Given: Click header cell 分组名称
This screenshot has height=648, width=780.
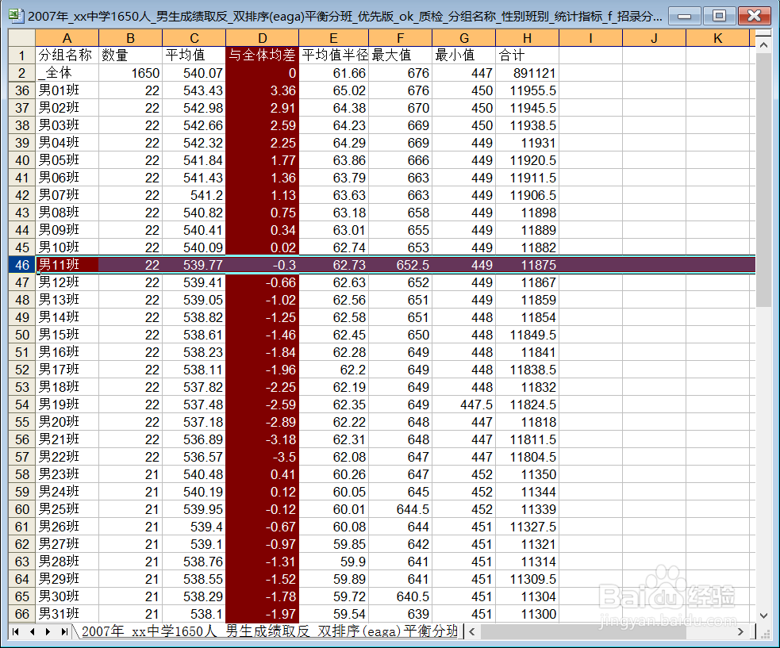Looking at the screenshot, I should (x=67, y=56).
